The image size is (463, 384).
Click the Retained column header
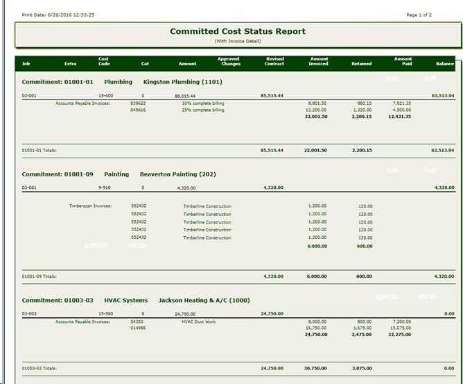(361, 64)
